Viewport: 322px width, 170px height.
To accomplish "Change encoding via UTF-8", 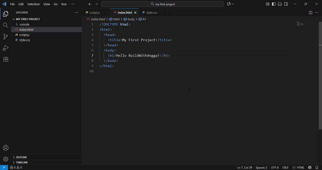I will (x=275, y=168).
